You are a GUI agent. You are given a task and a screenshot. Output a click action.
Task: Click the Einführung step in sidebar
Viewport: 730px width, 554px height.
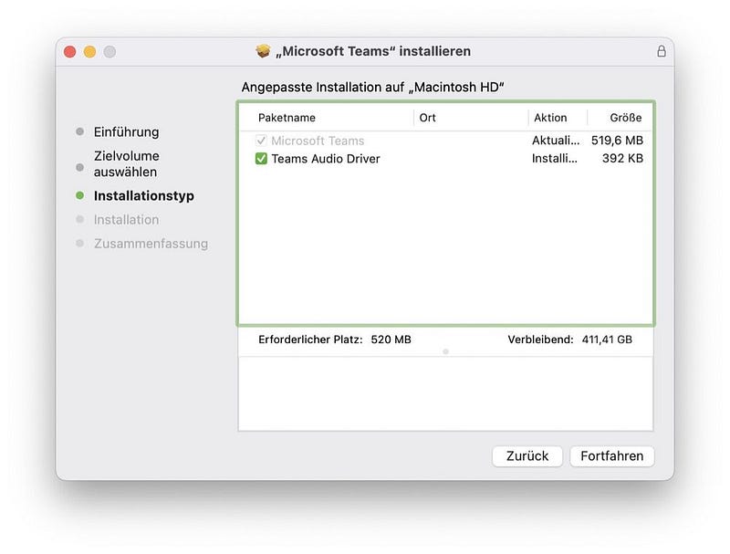pyautogui.click(x=126, y=131)
